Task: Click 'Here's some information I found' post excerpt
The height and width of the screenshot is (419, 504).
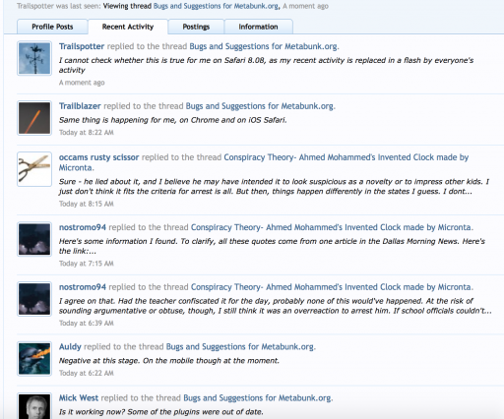Action: click(x=272, y=246)
